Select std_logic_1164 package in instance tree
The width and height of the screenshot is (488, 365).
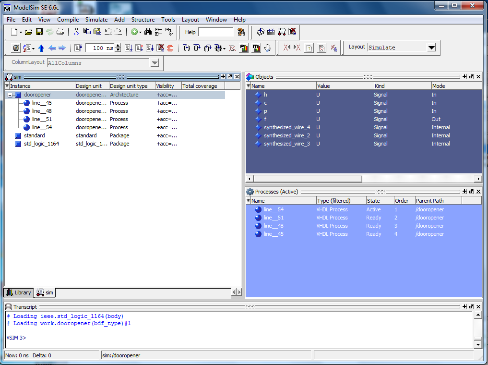(x=41, y=144)
